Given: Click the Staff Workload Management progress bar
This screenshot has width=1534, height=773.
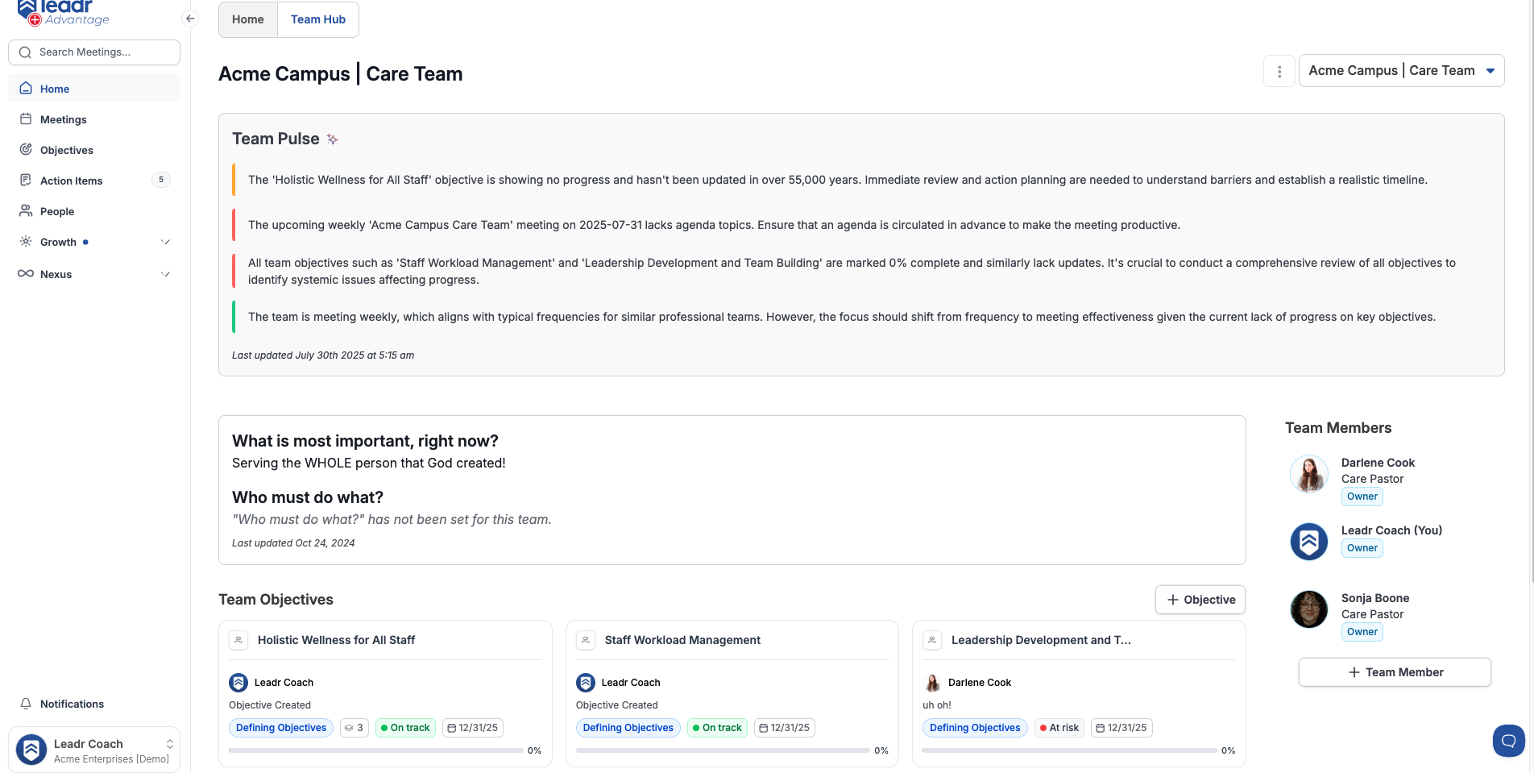Looking at the screenshot, I should tap(723, 750).
